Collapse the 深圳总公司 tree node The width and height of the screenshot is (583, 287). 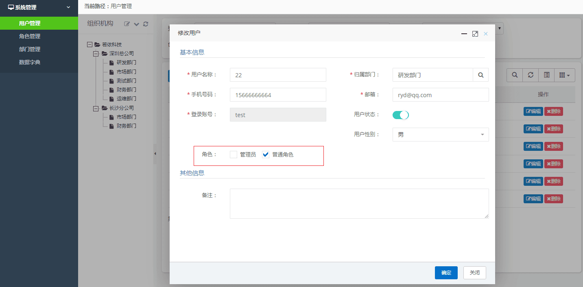coord(96,54)
